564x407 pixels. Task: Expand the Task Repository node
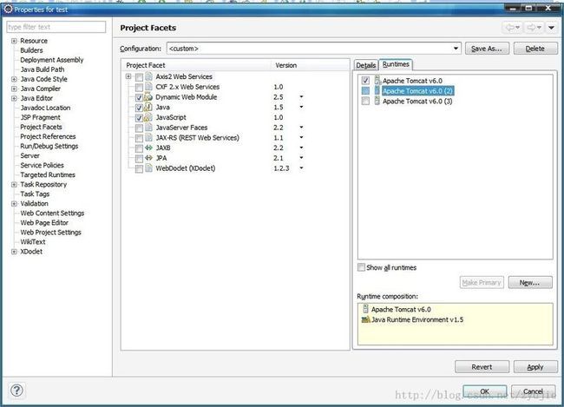[x=14, y=184]
